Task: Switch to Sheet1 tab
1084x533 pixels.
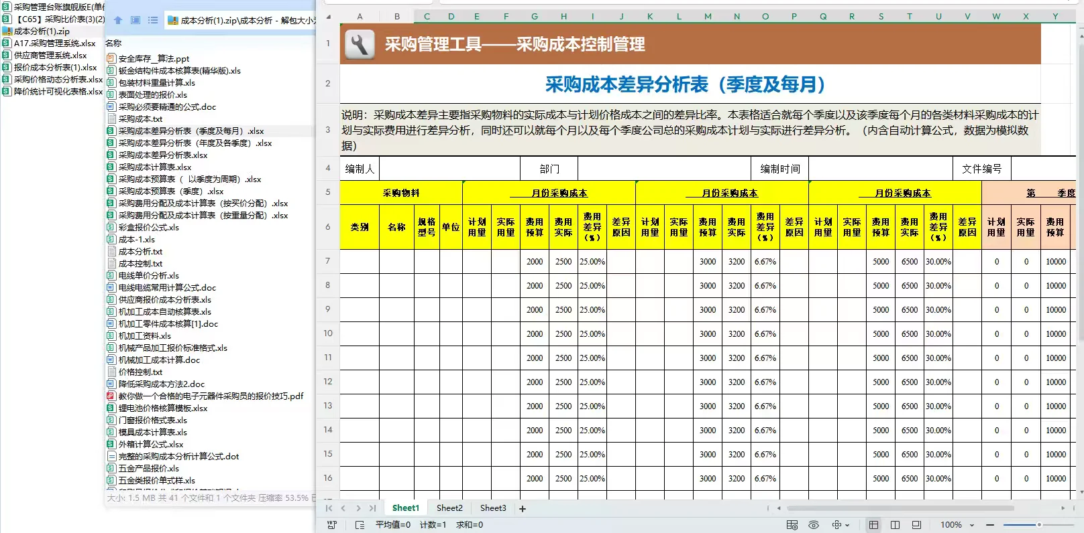Action: click(x=406, y=508)
